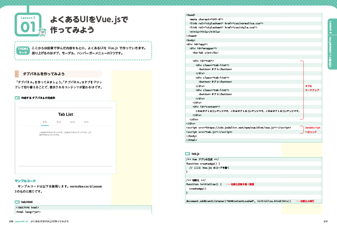
Task: Click the red 初期化処理を書く関数 annotation
Action: pyautogui.click(x=240, y=184)
